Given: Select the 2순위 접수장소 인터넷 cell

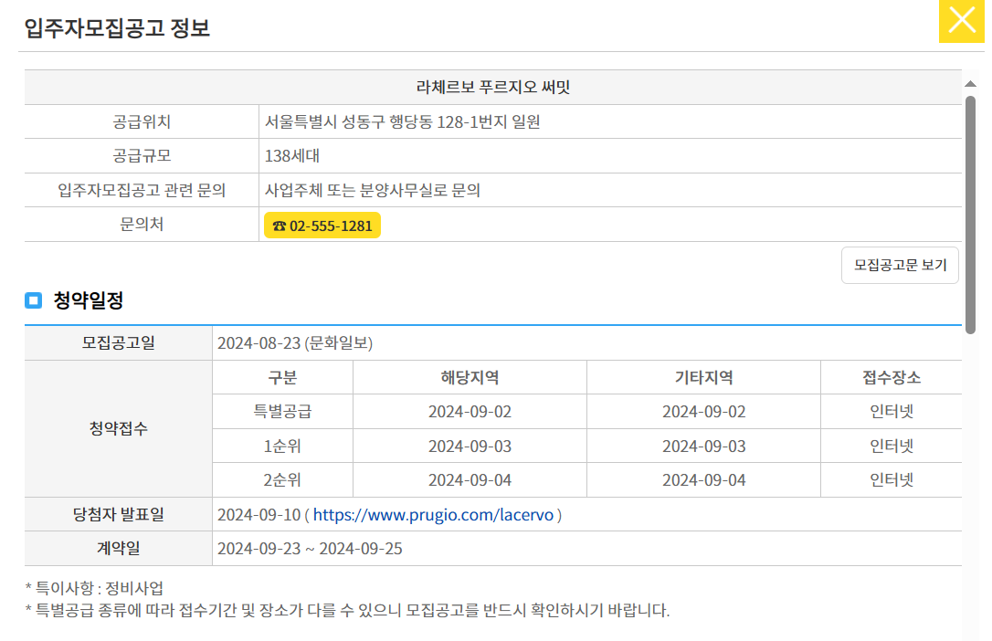Looking at the screenshot, I should (891, 479).
